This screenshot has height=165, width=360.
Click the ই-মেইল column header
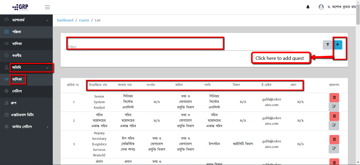[266, 85]
